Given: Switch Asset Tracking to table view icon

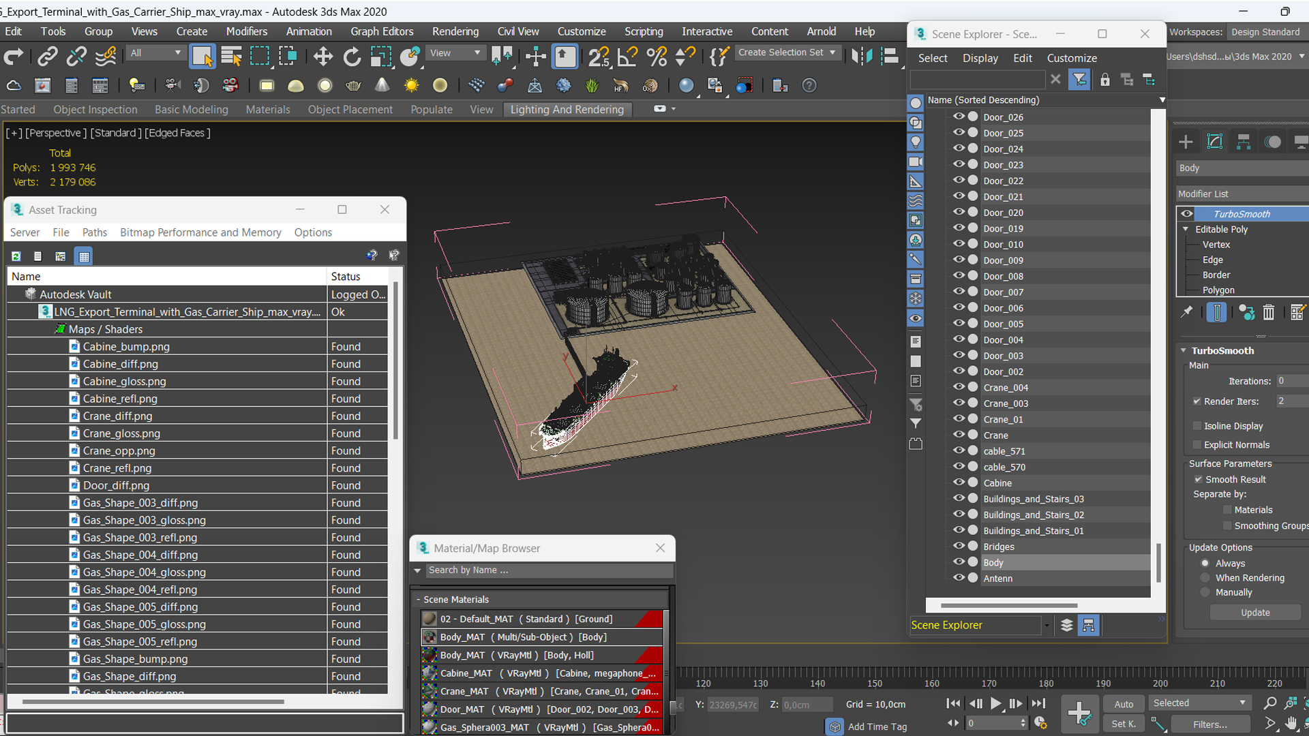Looking at the screenshot, I should 84,256.
